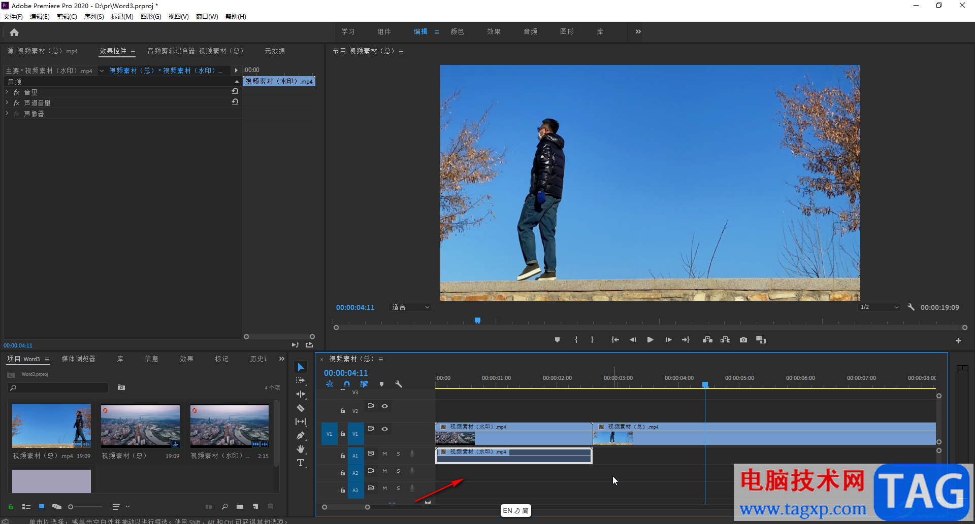This screenshot has width=975, height=524.
Task: Toggle lock on track V2
Action: coord(342,410)
